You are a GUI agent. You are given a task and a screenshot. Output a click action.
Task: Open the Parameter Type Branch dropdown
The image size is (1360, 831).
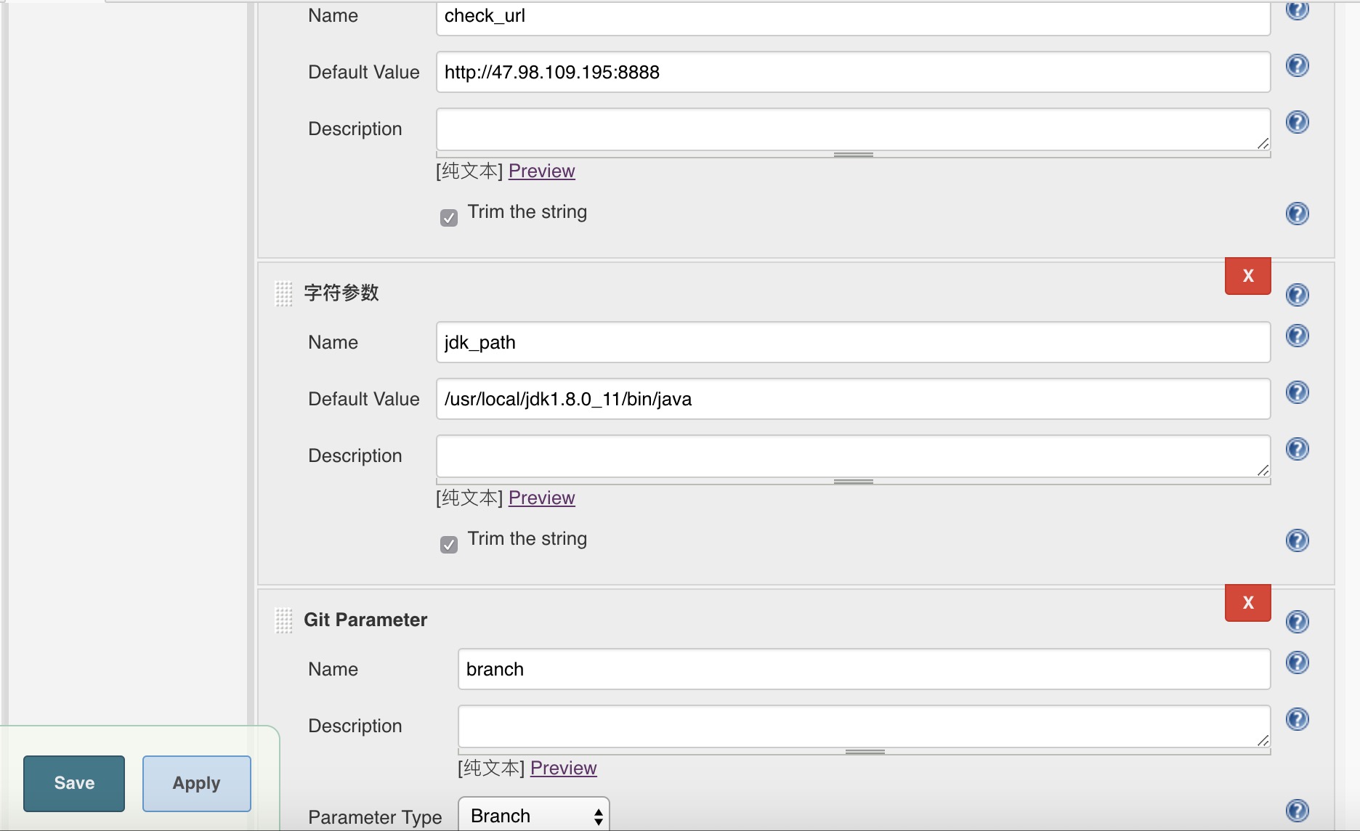coord(534,815)
